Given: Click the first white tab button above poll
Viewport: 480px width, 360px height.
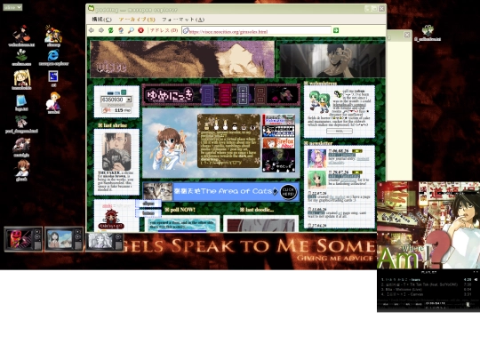Looking at the screenshot, I should [148, 204].
